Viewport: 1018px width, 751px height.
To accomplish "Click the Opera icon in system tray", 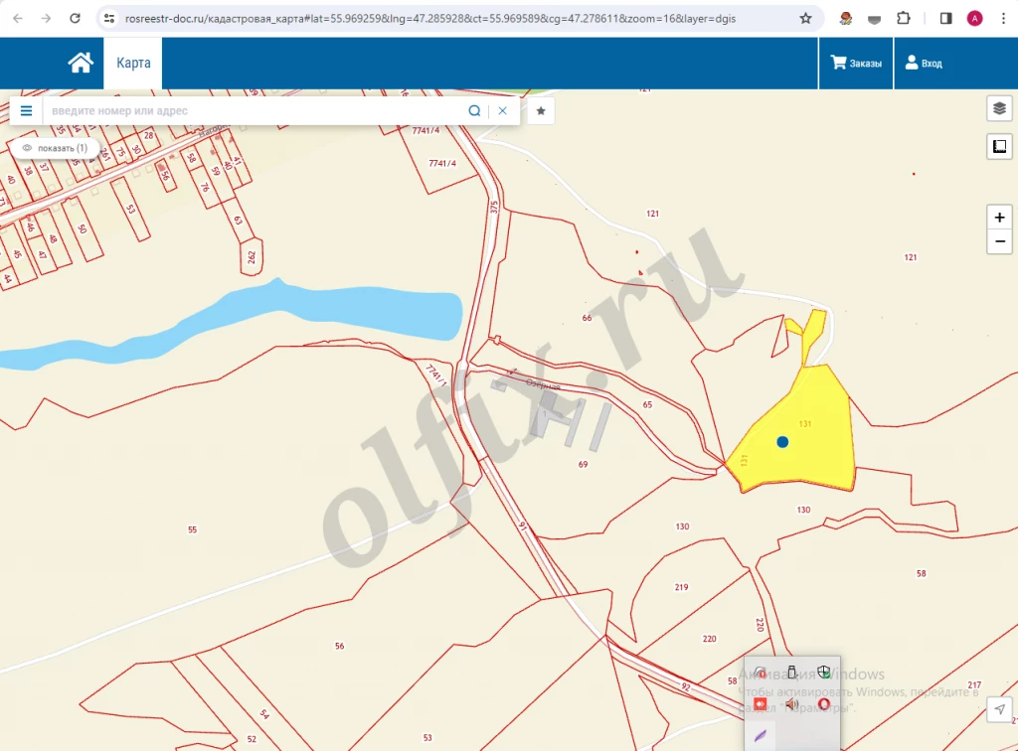I will point(824,704).
